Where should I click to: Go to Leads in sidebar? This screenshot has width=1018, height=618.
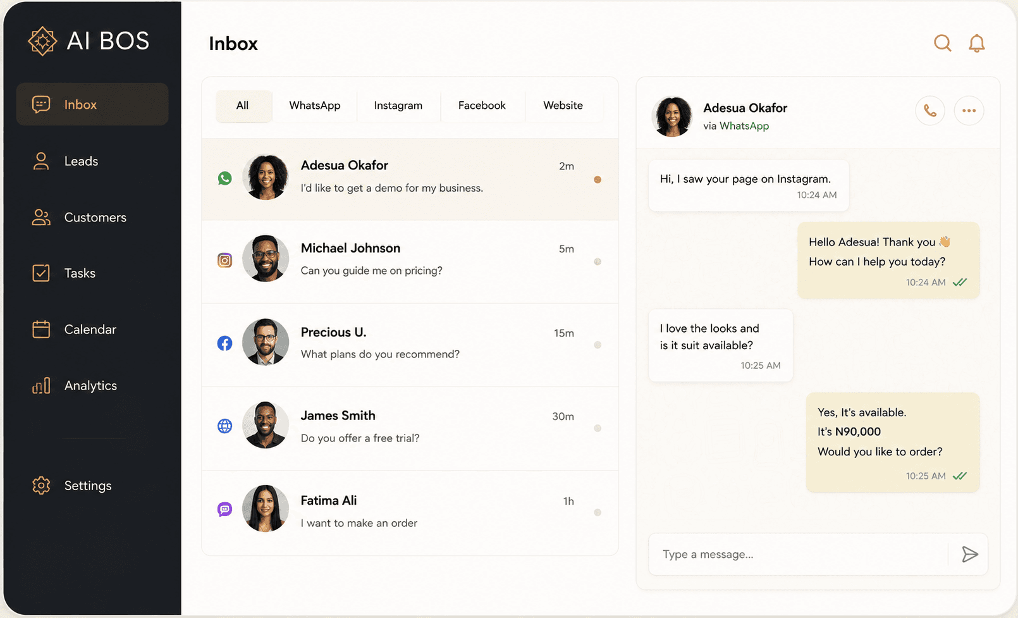[92, 161]
